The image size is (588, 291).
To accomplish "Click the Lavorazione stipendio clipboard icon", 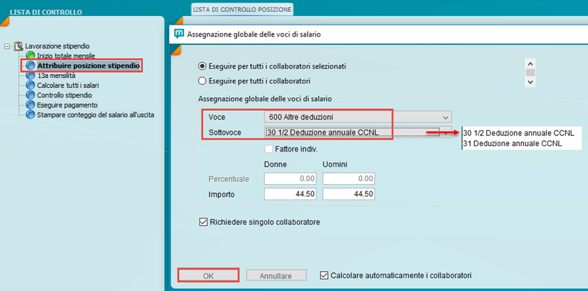I will [18, 46].
